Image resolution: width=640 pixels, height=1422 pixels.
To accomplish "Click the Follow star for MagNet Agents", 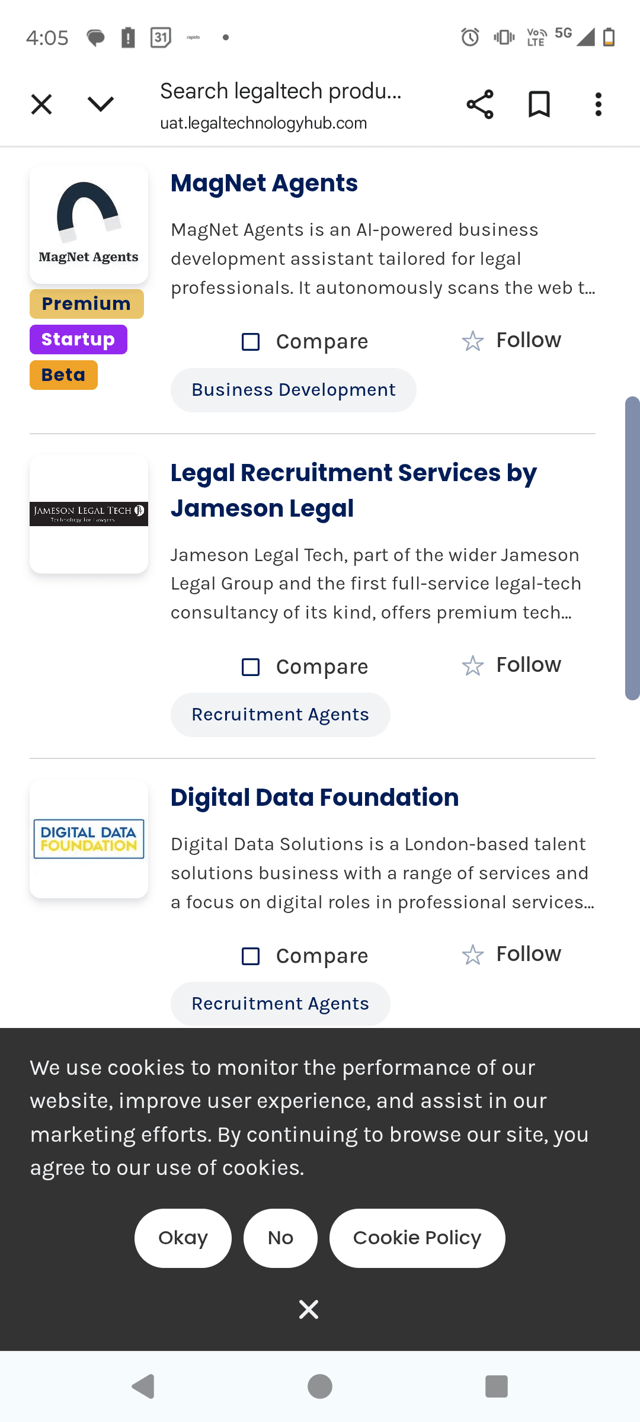I will (x=472, y=341).
